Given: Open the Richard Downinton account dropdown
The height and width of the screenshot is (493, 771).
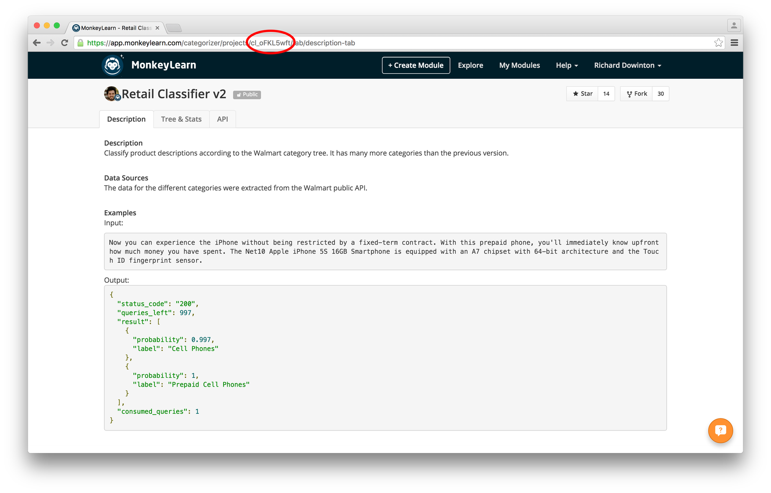Looking at the screenshot, I should click(627, 65).
